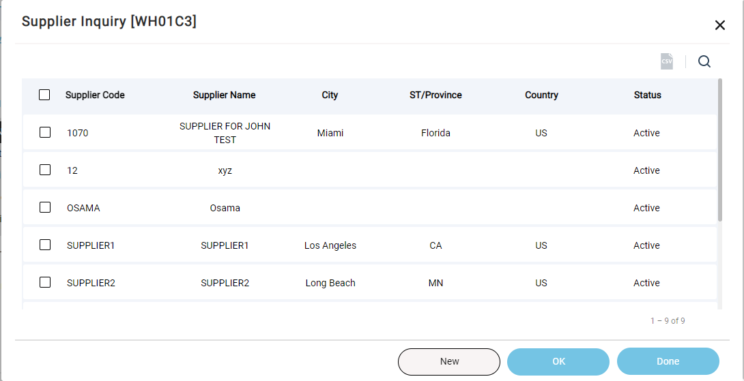This screenshot has height=381, width=744.
Task: Open search with magnifier icon
Action: (x=704, y=61)
